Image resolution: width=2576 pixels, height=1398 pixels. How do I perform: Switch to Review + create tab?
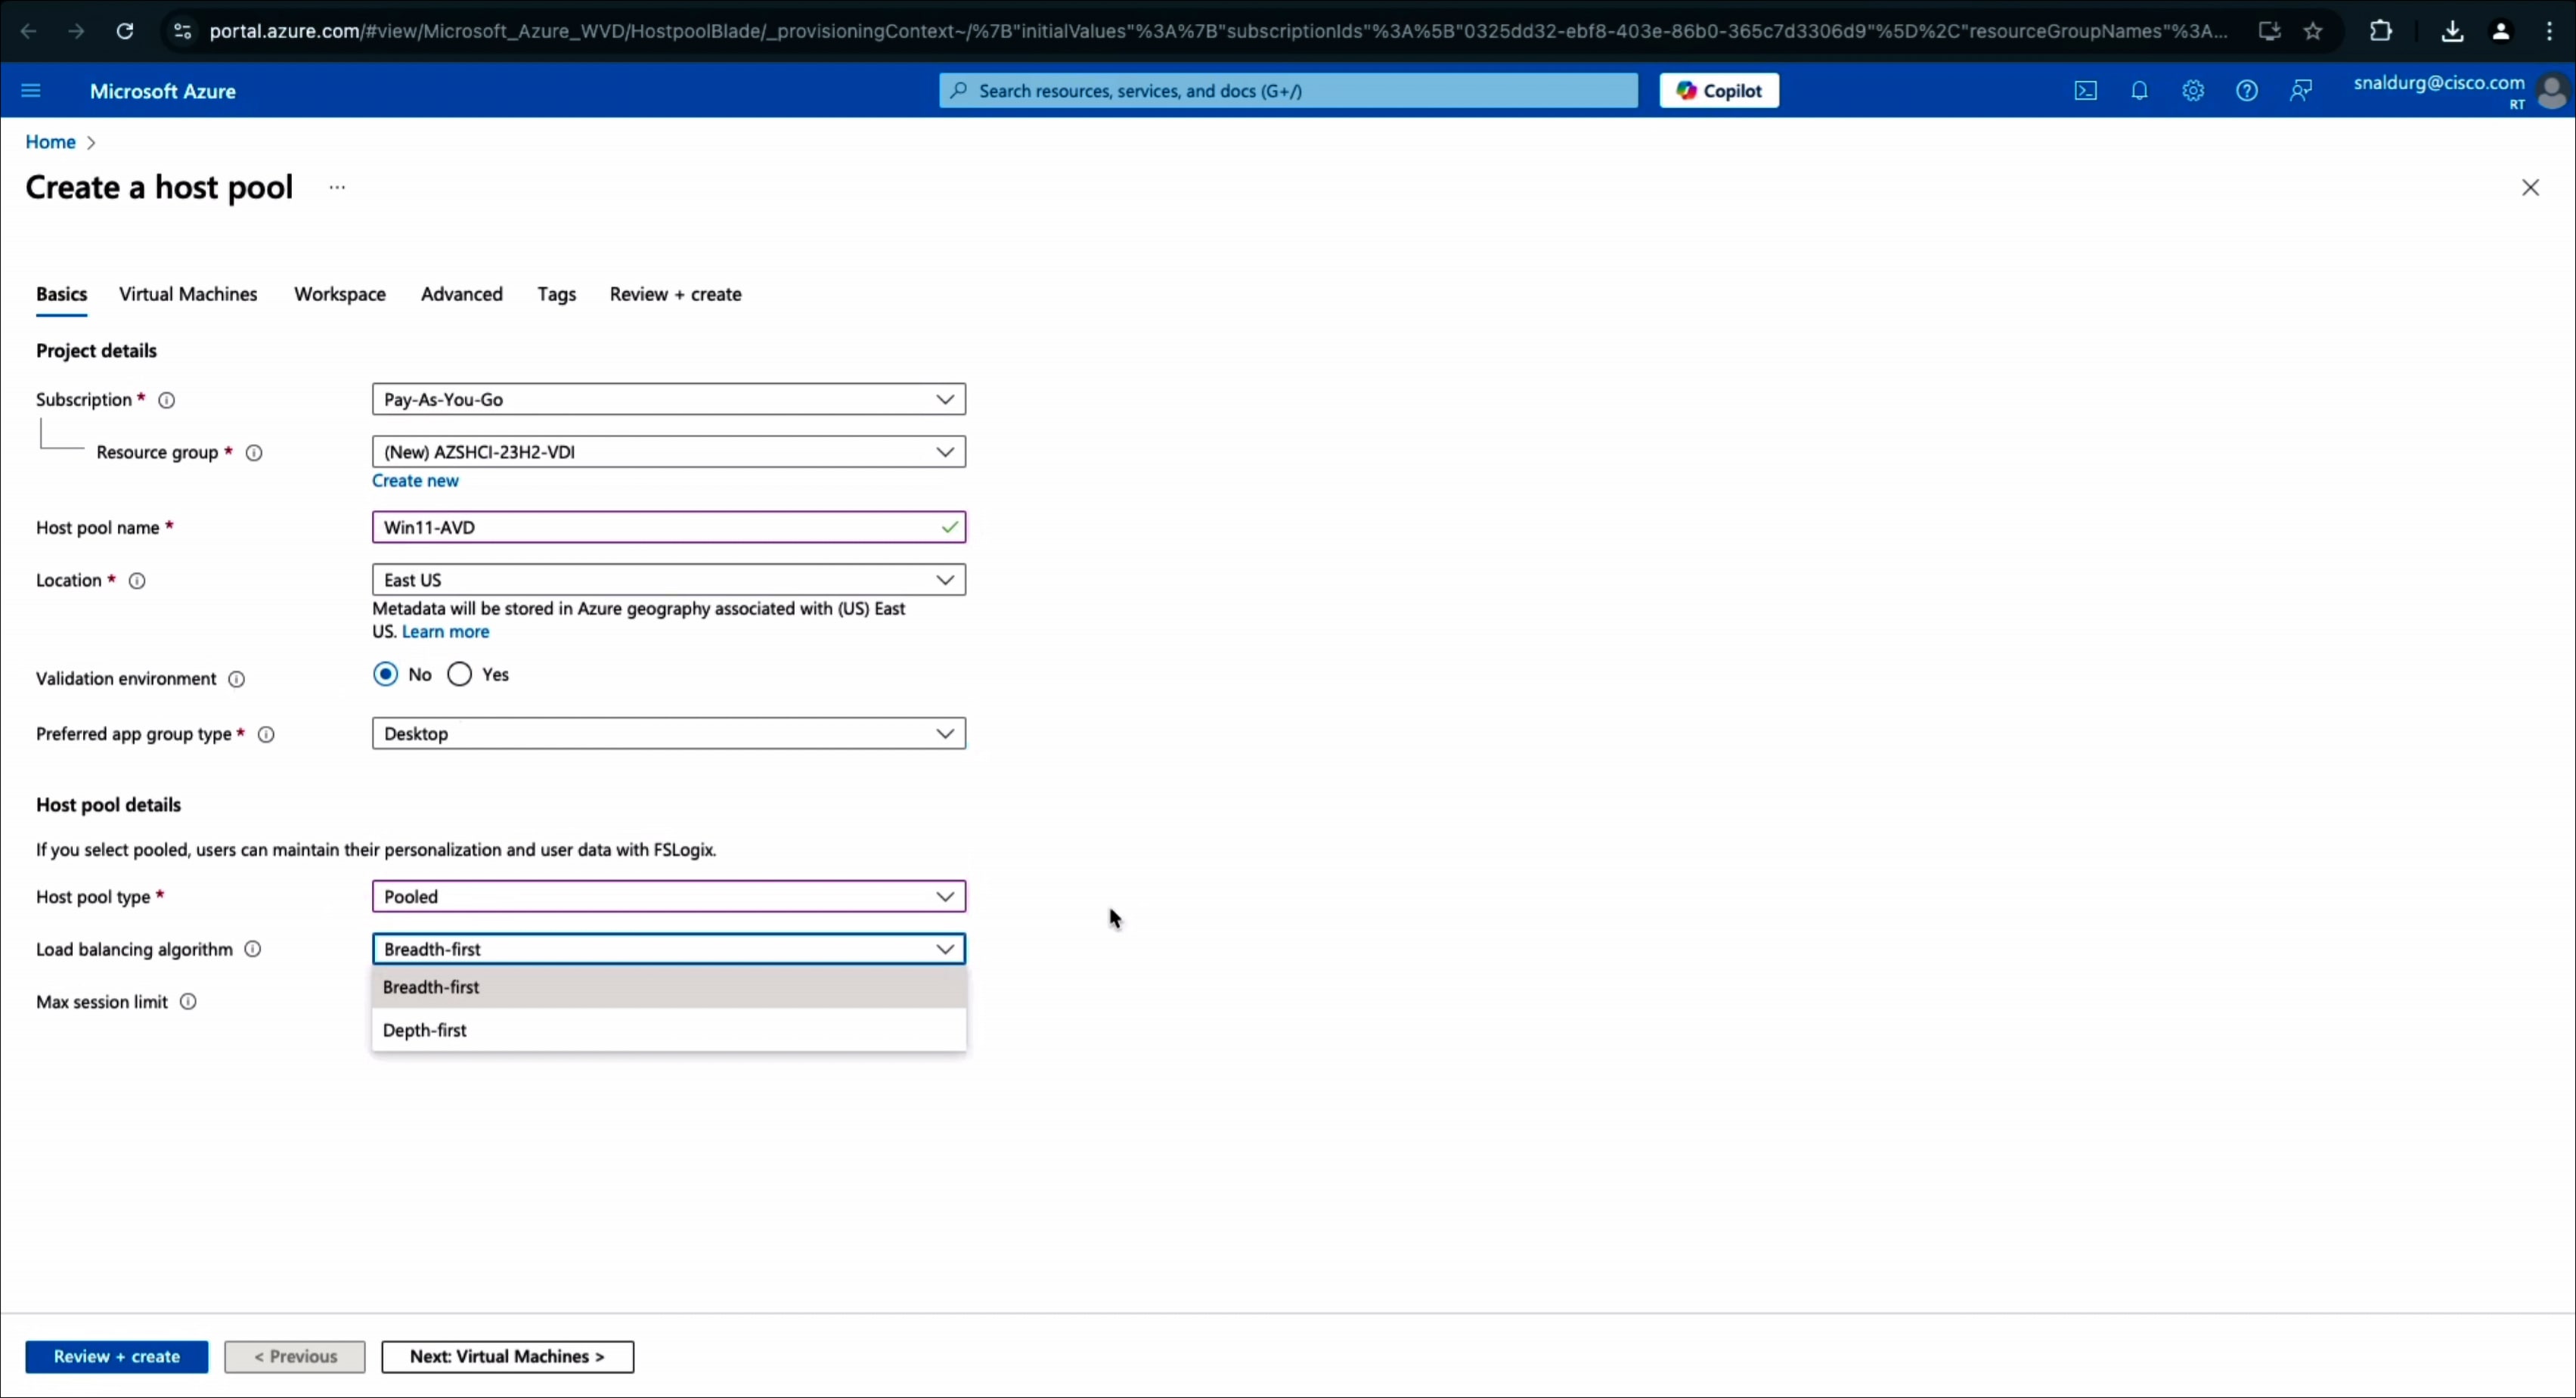click(x=676, y=294)
